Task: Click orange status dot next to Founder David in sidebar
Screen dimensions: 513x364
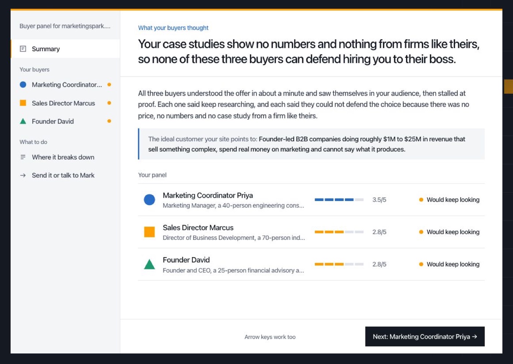Action: click(x=109, y=121)
